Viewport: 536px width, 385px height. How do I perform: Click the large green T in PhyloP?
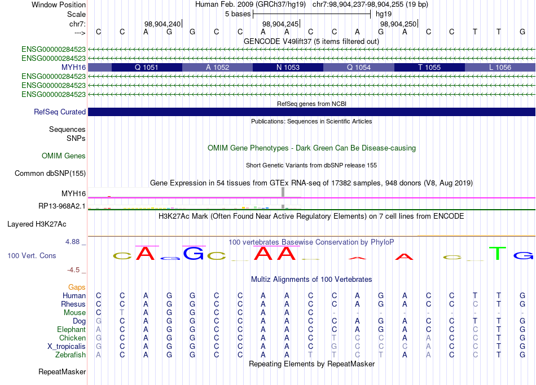498,254
